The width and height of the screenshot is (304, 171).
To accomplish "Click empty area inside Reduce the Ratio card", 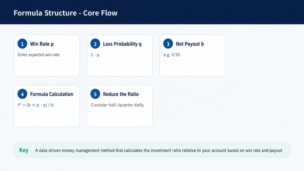I will coord(120,117).
